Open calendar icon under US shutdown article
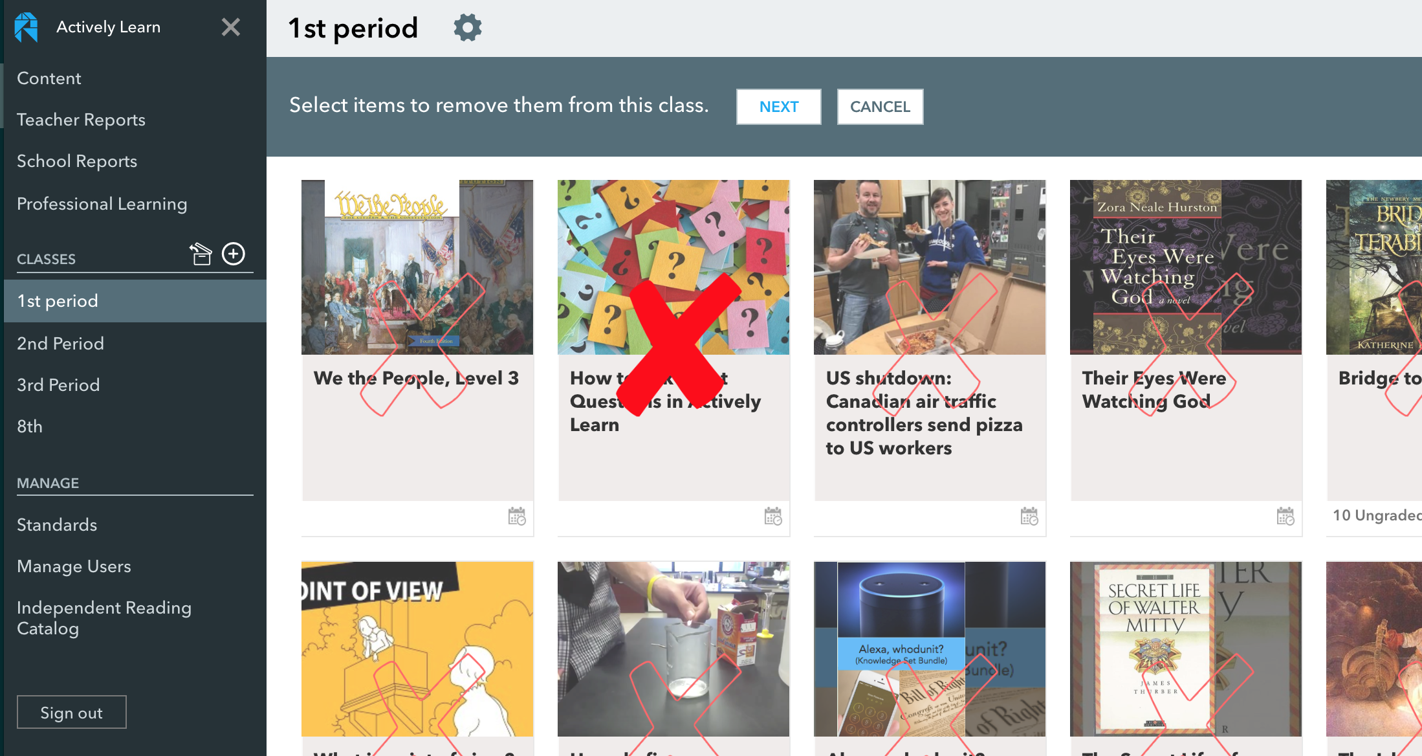1422x756 pixels. click(x=1029, y=516)
